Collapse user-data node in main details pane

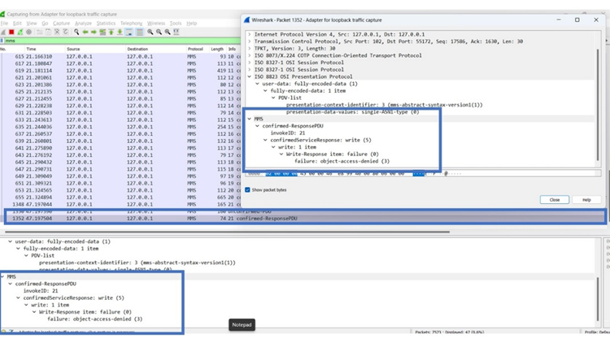coord(10,241)
